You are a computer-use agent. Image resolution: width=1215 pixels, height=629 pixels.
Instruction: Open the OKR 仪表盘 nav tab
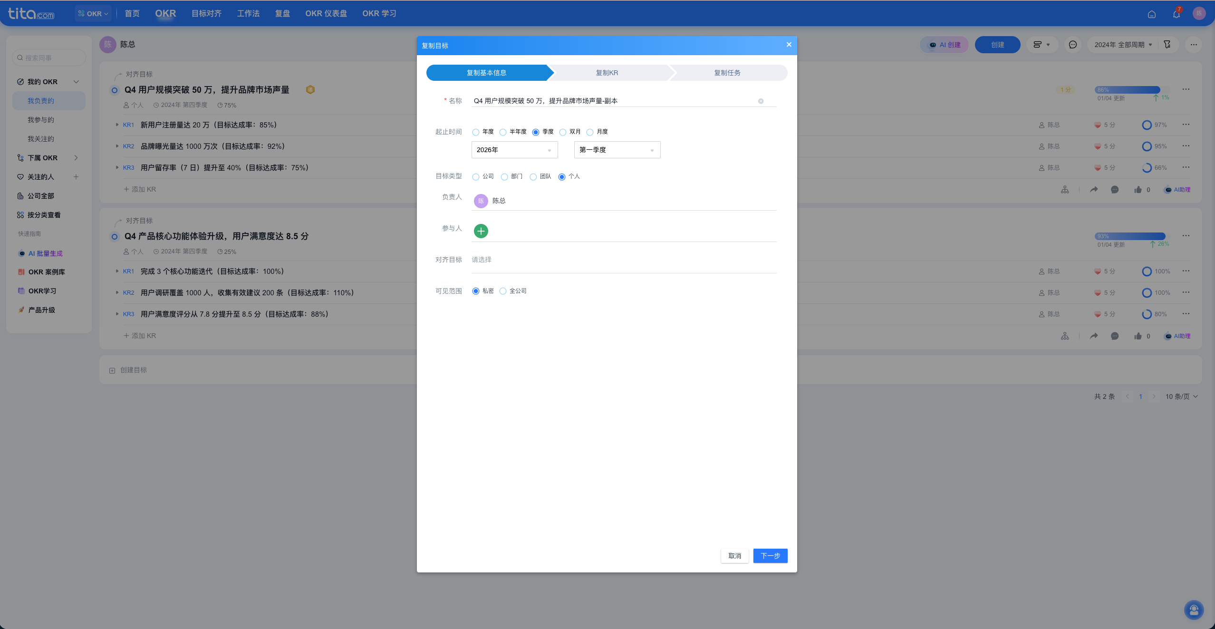coord(326,14)
